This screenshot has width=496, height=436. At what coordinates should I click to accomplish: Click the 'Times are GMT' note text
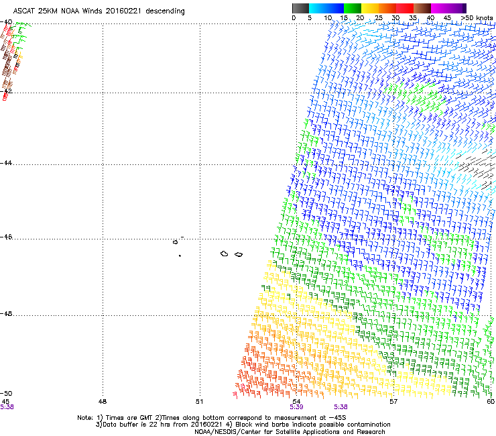(128, 418)
